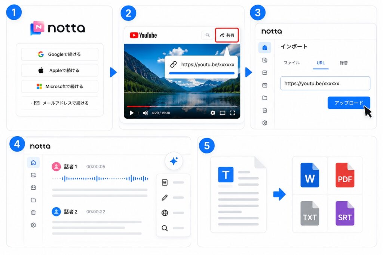383x255 pixels.
Task: Click 話者 2 blue avatar
Action: click(x=56, y=212)
